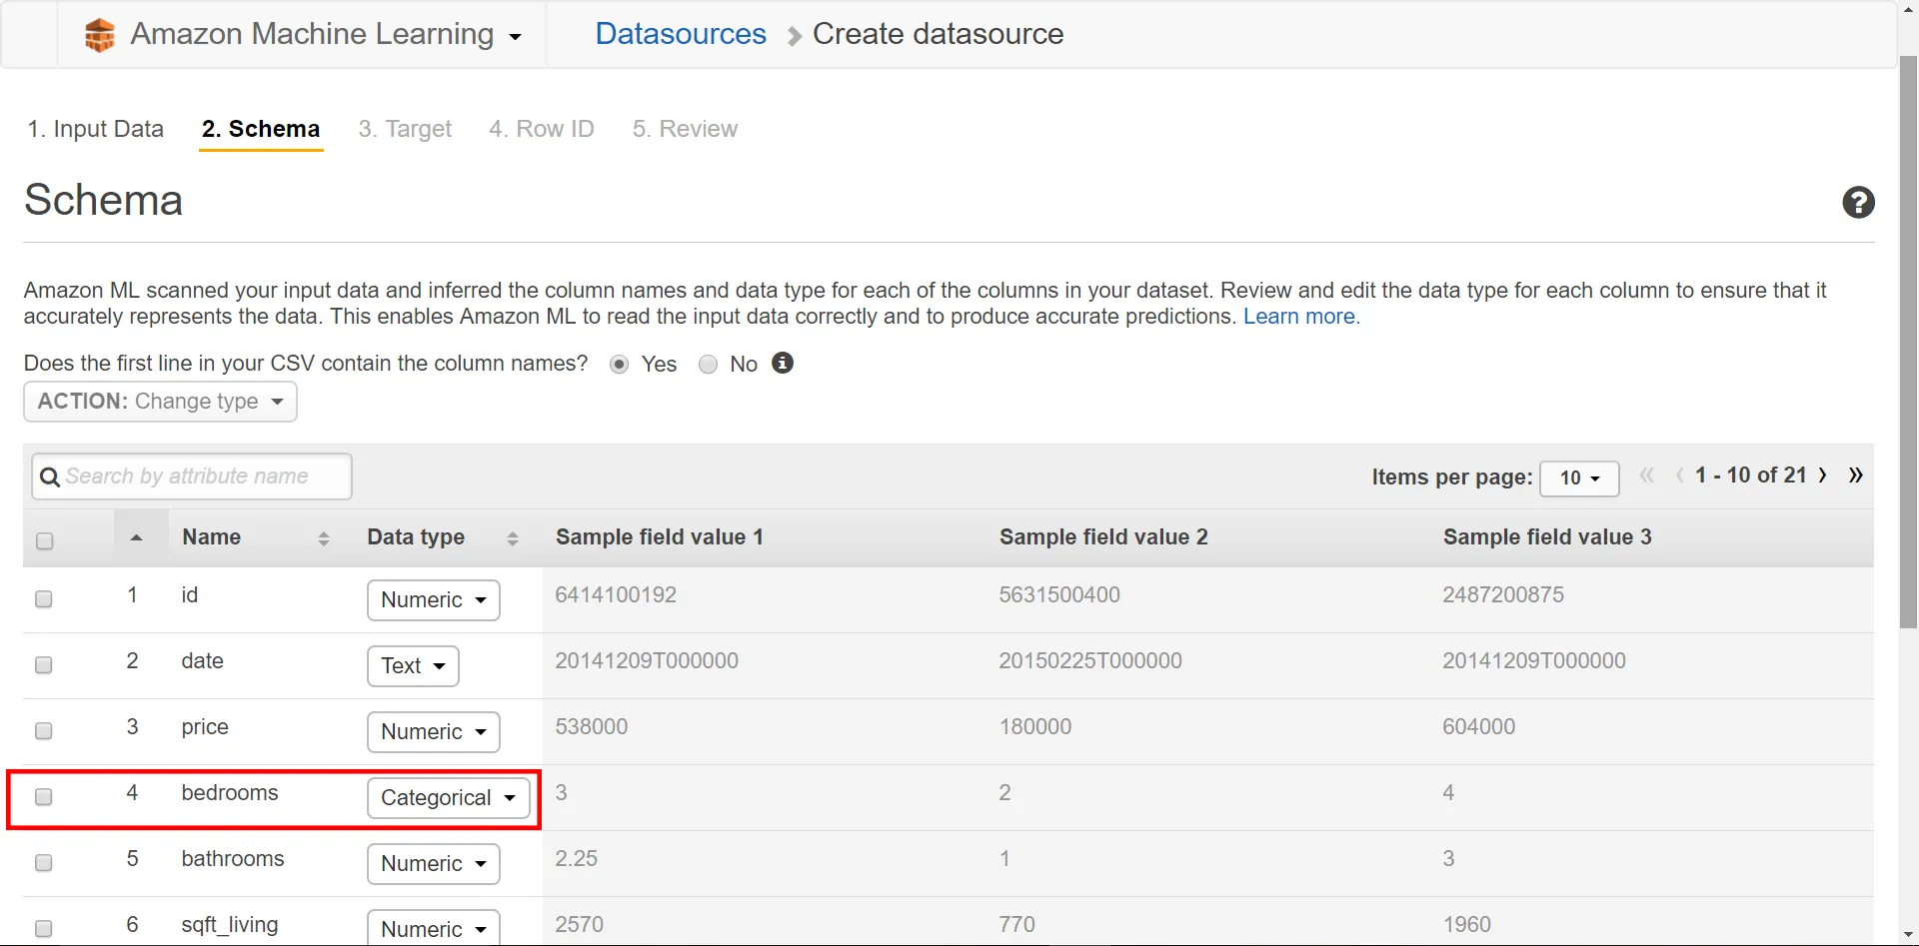The image size is (1919, 946).
Task: Click the sample value 6414100192
Action: (x=616, y=595)
